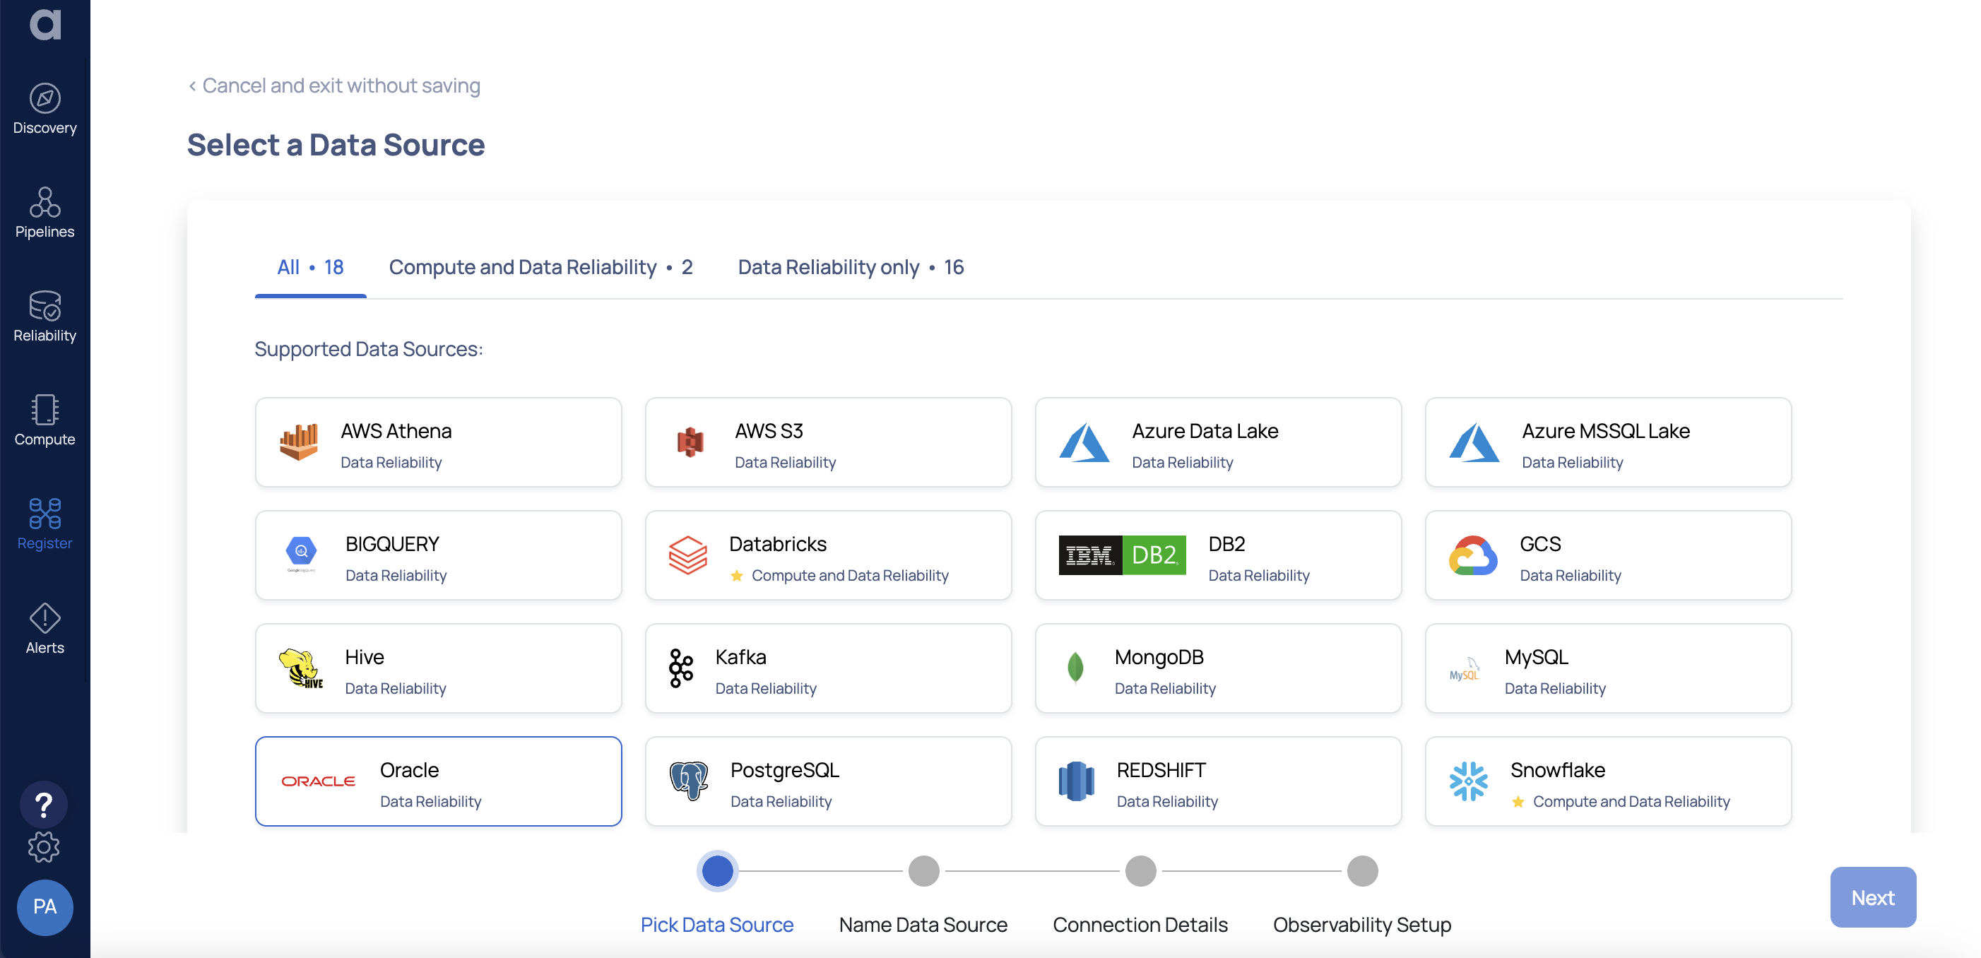Image resolution: width=1981 pixels, height=958 pixels.
Task: Click the GCS cloud logo icon
Action: [x=1472, y=555]
